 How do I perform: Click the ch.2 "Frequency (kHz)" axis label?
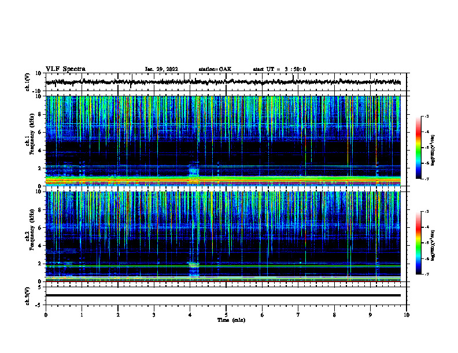tap(32, 230)
